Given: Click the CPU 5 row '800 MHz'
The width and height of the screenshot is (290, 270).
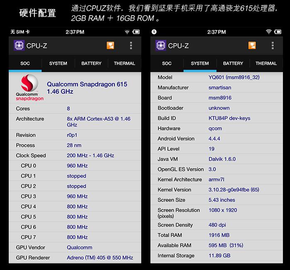Looking at the screenshot, I should pos(75,216).
